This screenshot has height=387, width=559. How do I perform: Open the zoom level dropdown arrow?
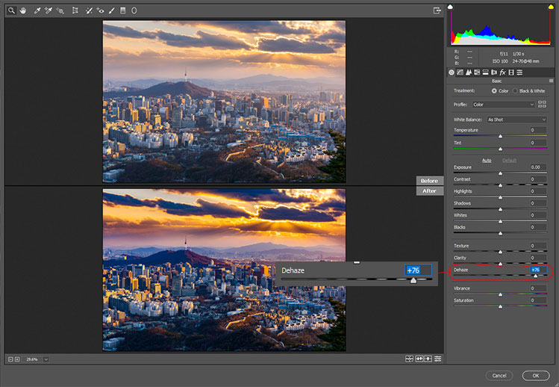click(x=46, y=359)
